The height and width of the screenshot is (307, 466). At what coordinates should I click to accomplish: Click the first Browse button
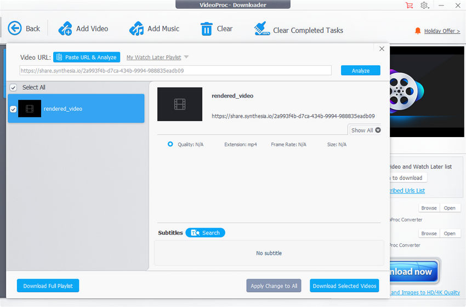tap(429, 208)
